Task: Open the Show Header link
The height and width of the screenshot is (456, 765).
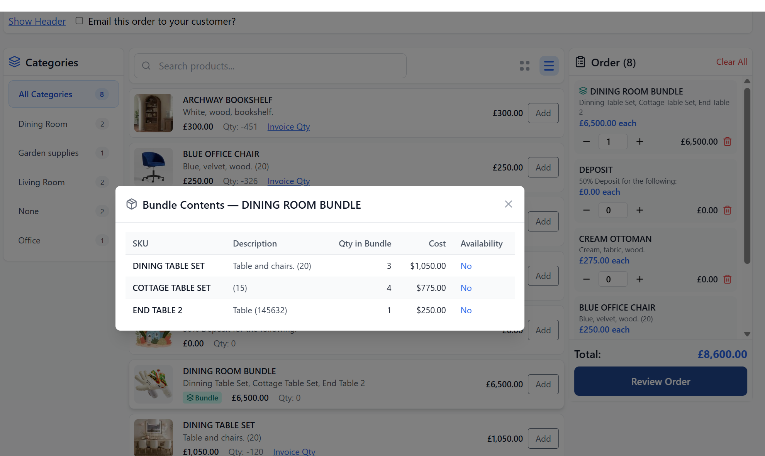Action: point(37,21)
